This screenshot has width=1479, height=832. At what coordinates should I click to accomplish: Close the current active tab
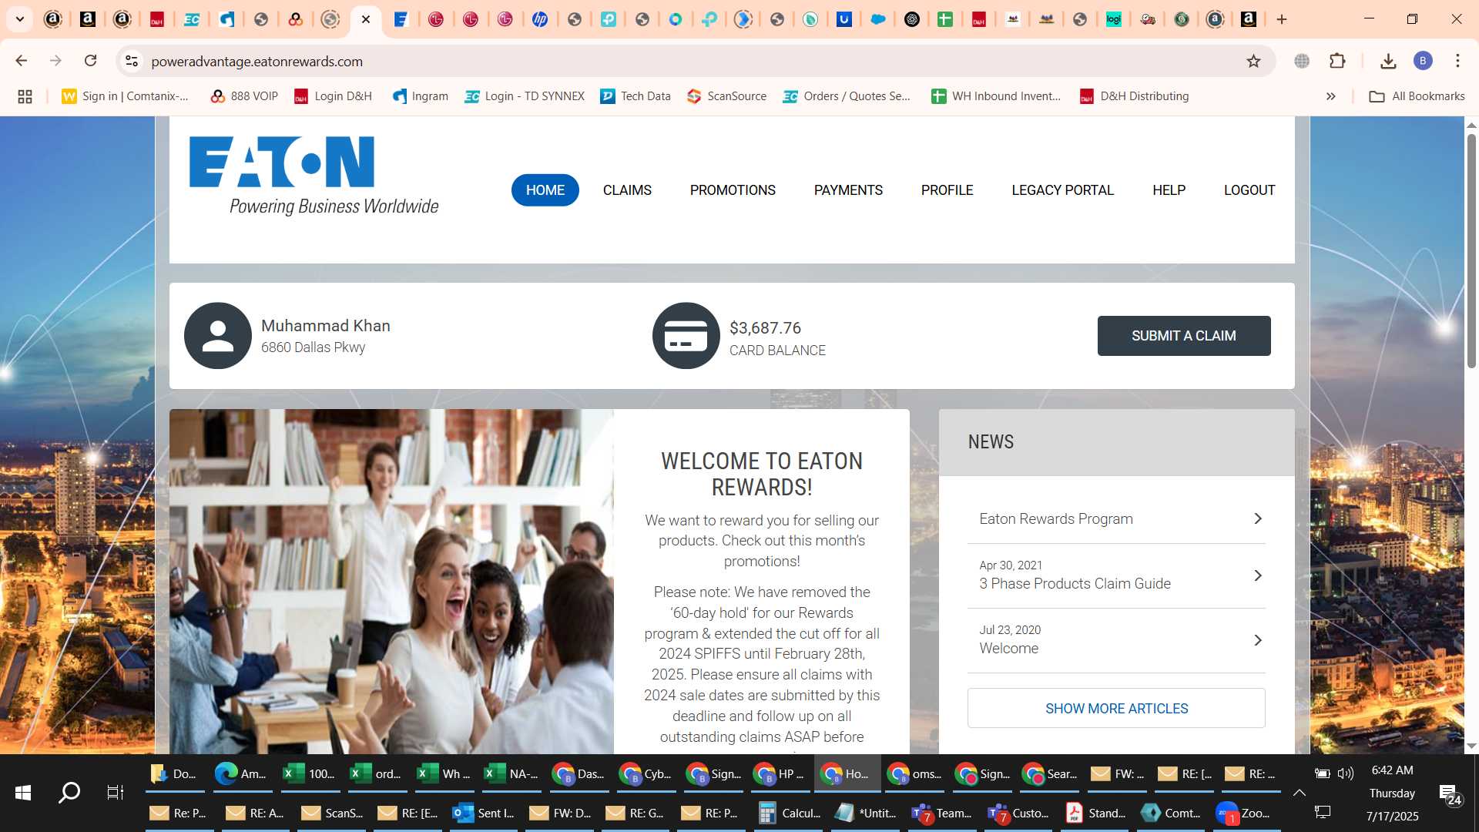click(366, 19)
